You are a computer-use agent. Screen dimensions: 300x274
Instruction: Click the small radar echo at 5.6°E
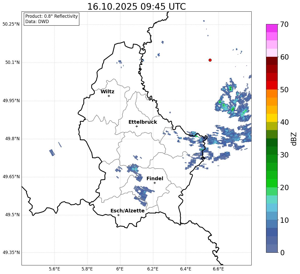pos(52,153)
